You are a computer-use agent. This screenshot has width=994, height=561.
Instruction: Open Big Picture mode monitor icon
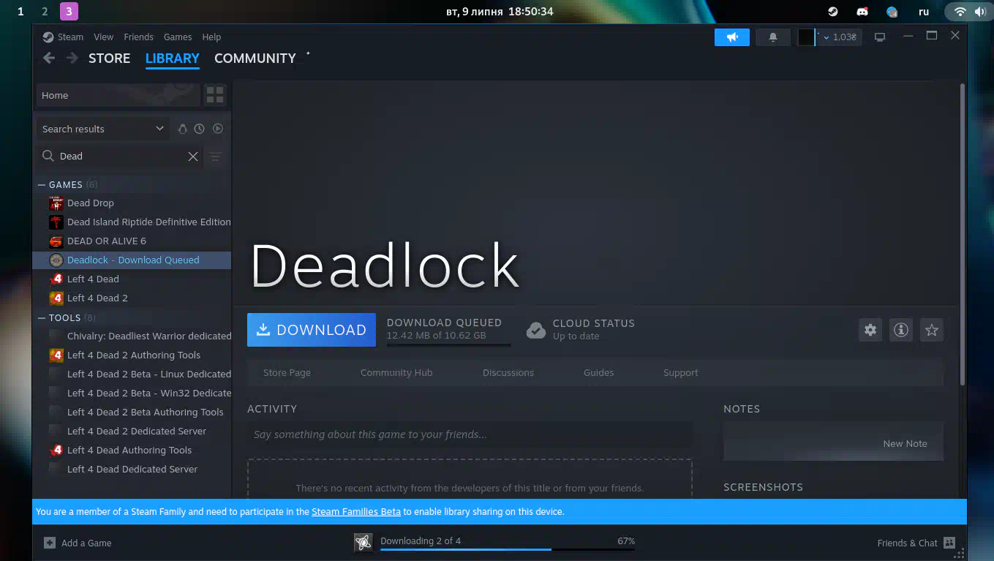880,37
